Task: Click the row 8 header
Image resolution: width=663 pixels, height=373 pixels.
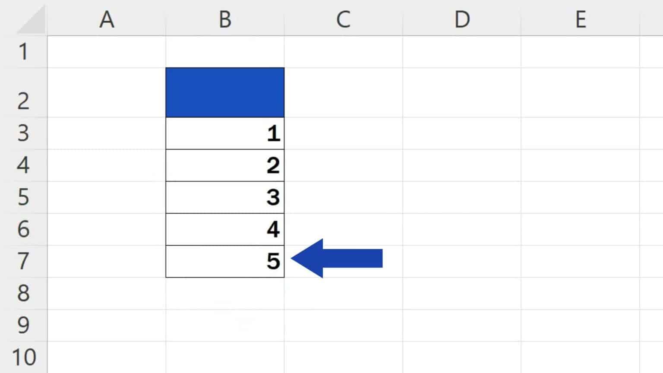Action: (23, 294)
